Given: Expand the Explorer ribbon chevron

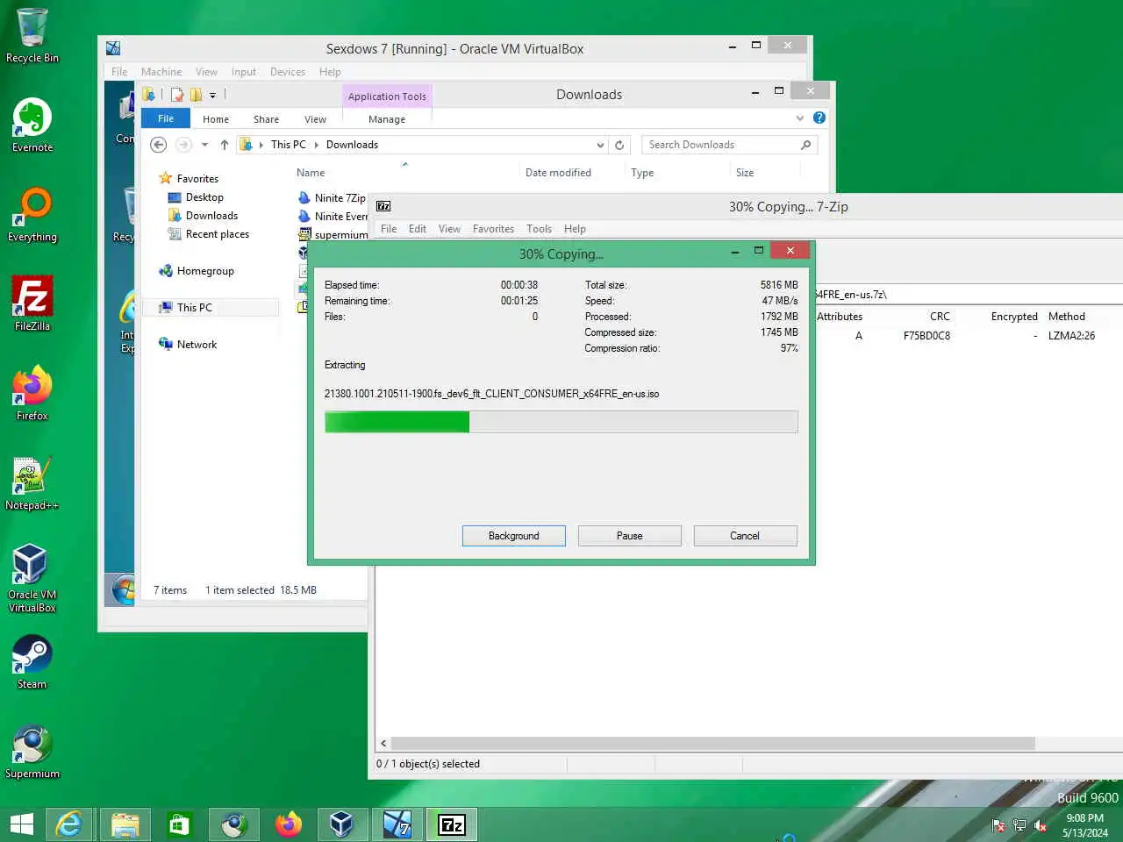Looking at the screenshot, I should (799, 118).
